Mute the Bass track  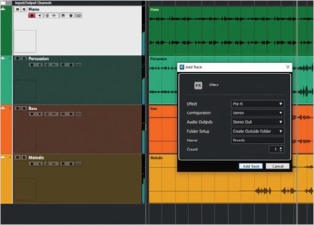pyautogui.click(x=18, y=109)
